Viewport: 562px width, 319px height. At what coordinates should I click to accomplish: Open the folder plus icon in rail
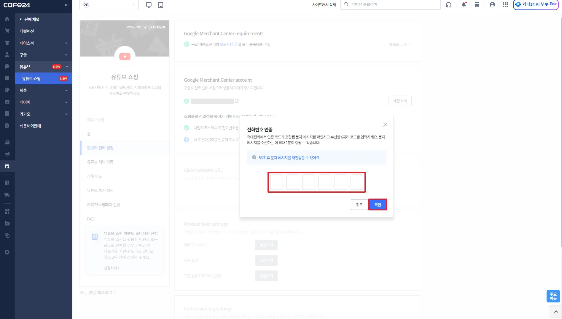(x=7, y=223)
